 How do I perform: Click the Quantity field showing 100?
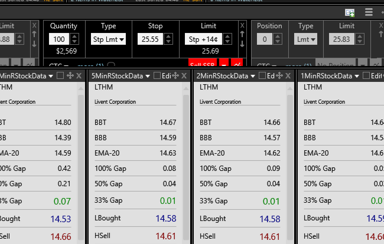coord(59,39)
